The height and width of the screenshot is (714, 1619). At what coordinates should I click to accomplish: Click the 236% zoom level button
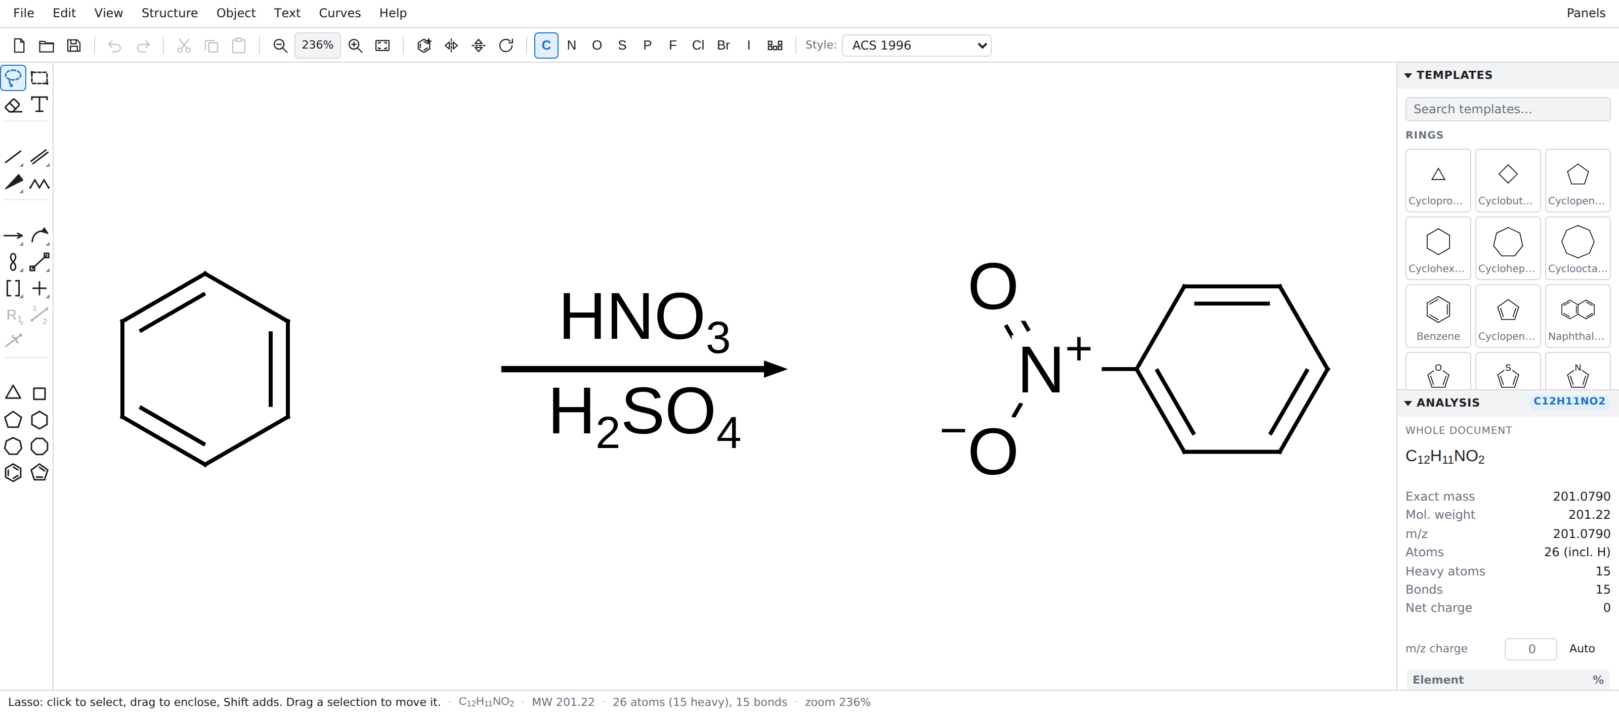click(x=317, y=45)
